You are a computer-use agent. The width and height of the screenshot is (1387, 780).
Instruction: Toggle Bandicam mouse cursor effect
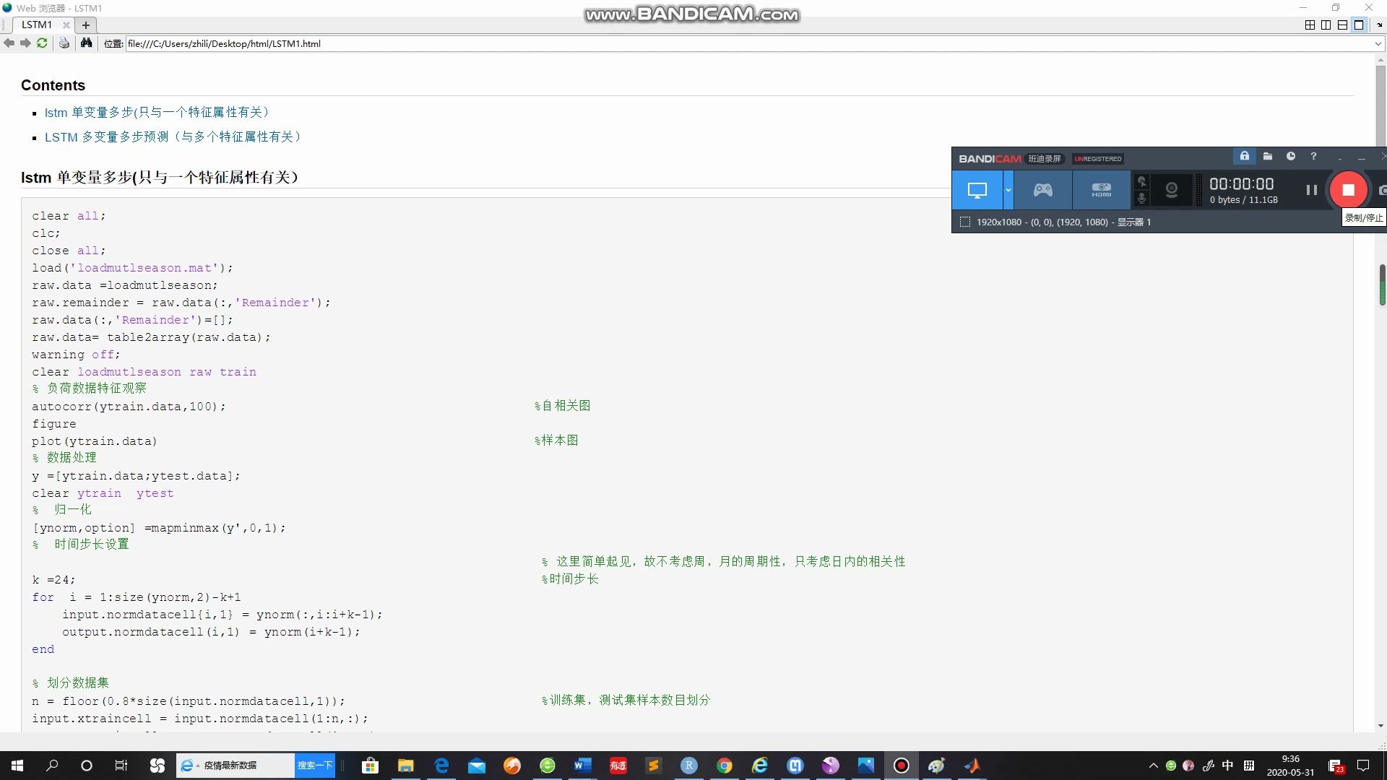point(1141,181)
